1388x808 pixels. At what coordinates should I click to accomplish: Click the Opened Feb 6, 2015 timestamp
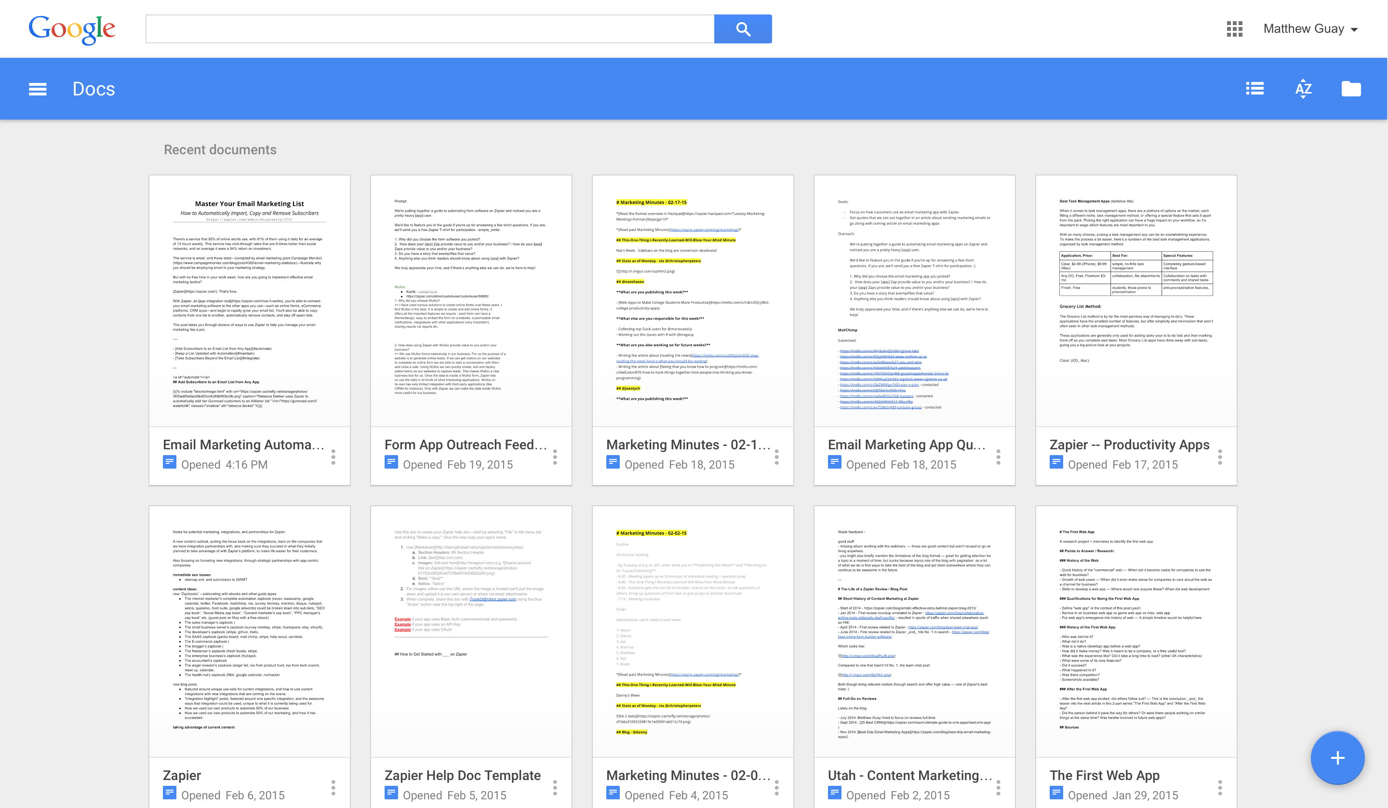point(233,795)
